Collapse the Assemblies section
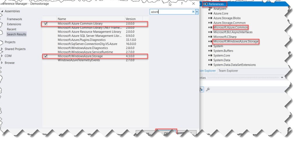296x141 pixels. pos(2,11)
